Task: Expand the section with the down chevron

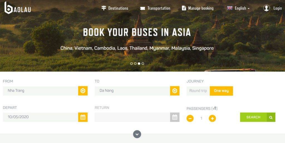Action: pos(137,134)
